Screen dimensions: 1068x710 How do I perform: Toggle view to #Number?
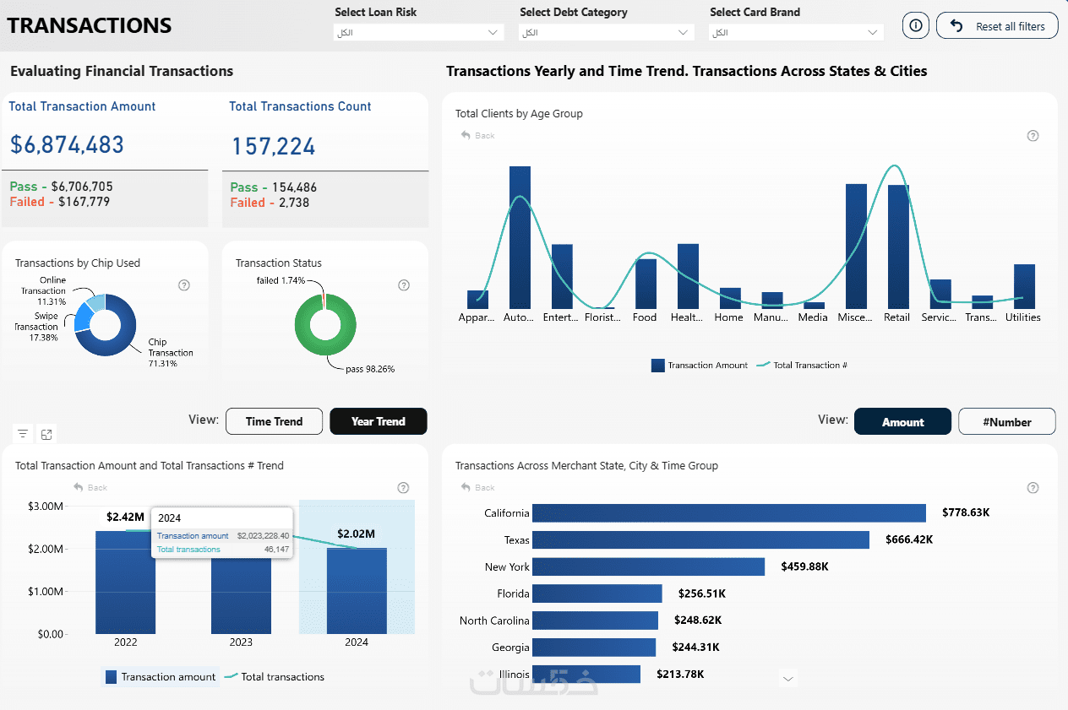(1007, 421)
